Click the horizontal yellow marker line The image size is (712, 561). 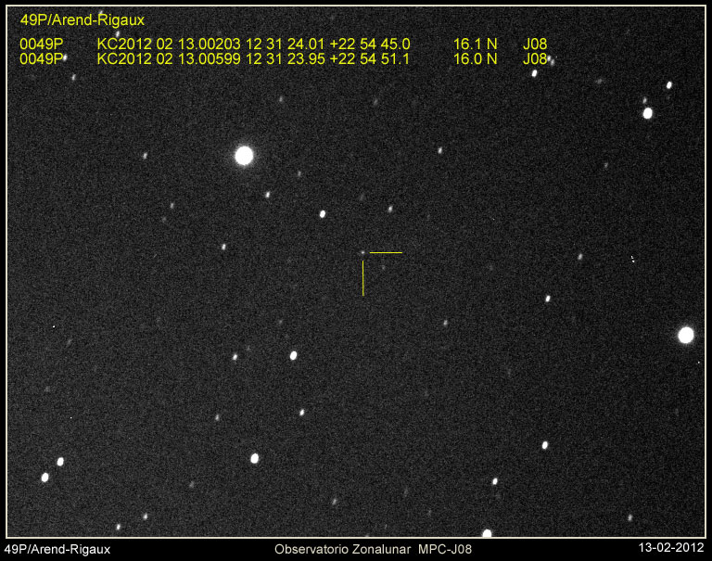[x=386, y=252]
